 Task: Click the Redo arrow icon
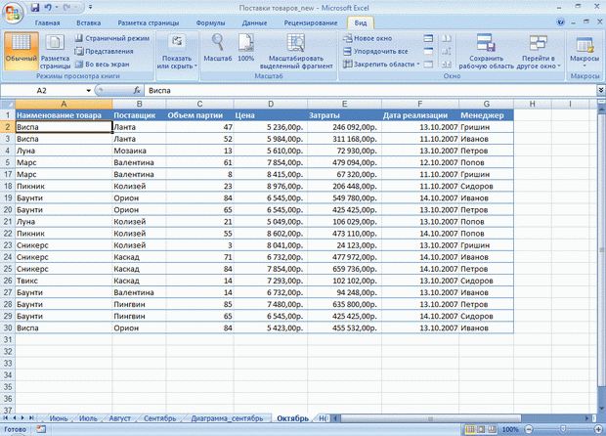(67, 8)
